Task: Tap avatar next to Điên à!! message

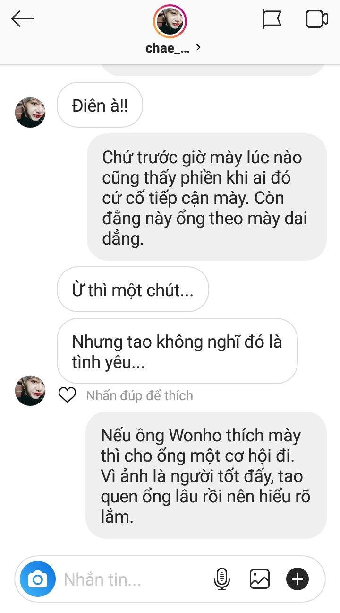Action: pos(31,113)
